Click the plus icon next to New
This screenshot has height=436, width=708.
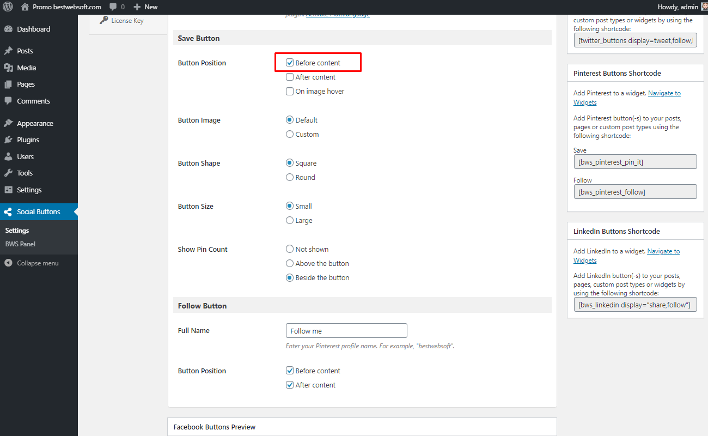point(137,7)
